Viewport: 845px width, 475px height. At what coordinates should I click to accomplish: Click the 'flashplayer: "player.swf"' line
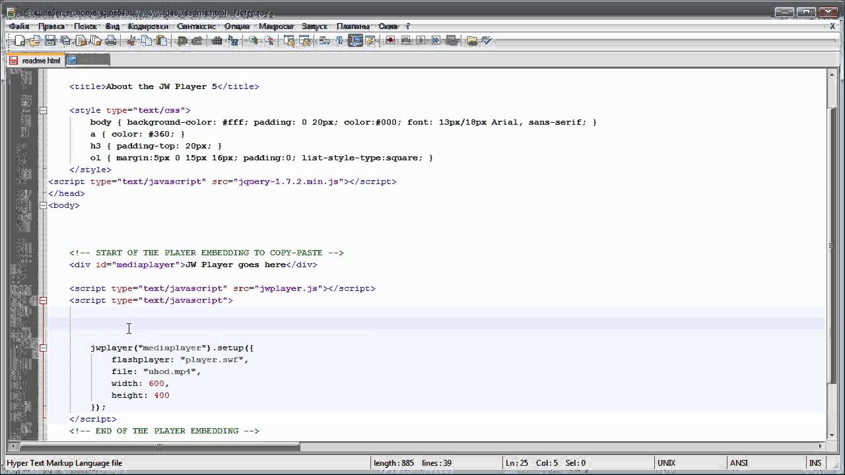point(180,360)
